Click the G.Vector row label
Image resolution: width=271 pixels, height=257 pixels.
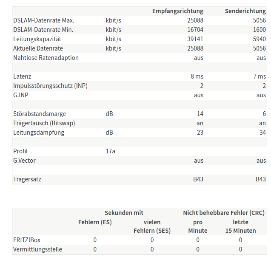24,161
